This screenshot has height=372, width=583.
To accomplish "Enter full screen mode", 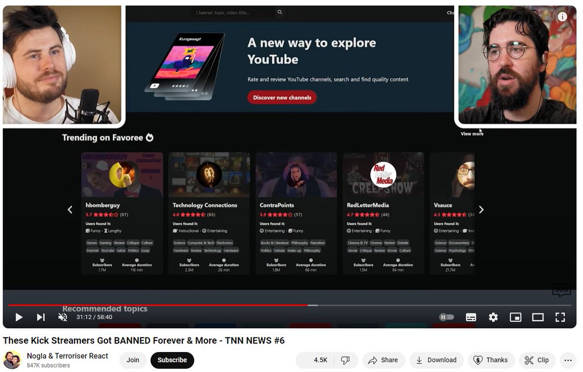I will (x=560, y=317).
